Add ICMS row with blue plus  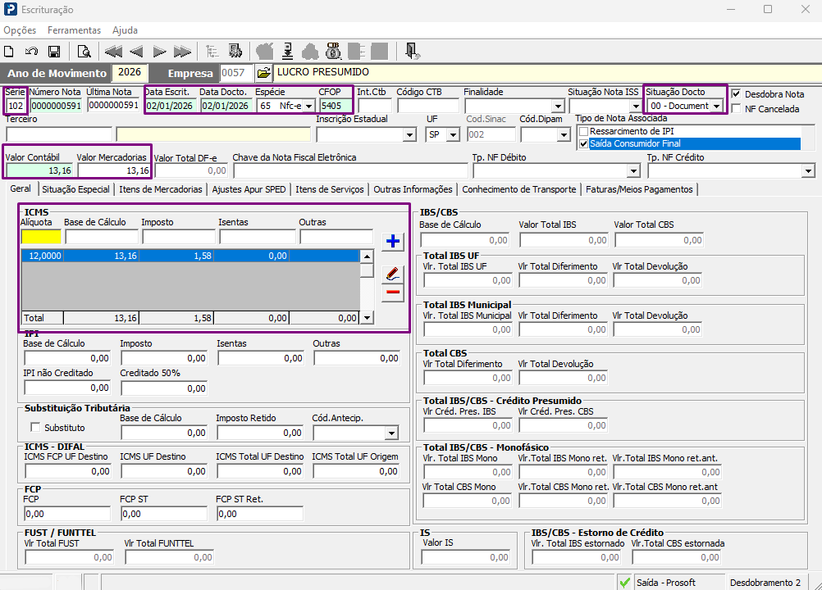click(393, 241)
